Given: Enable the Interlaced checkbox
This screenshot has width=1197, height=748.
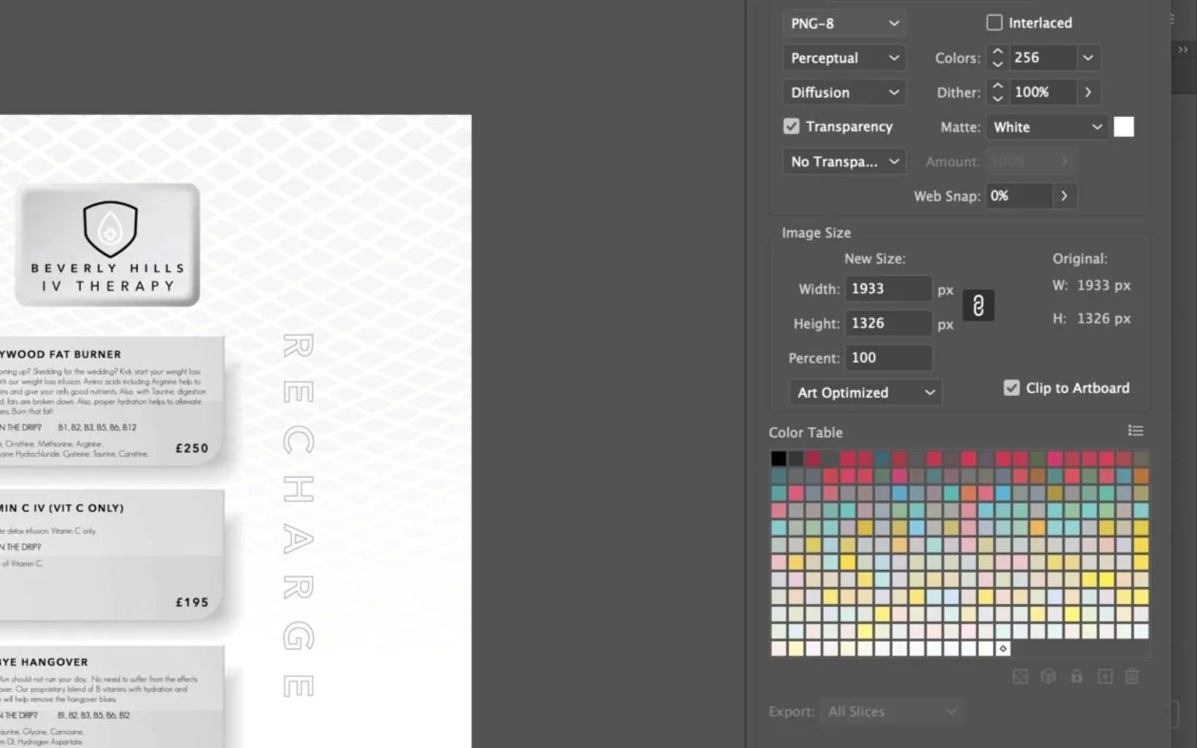Looking at the screenshot, I should [x=994, y=23].
